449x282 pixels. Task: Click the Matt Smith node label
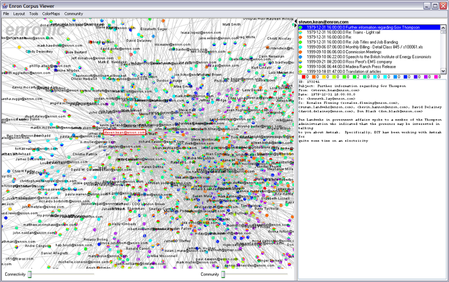pos(232,24)
